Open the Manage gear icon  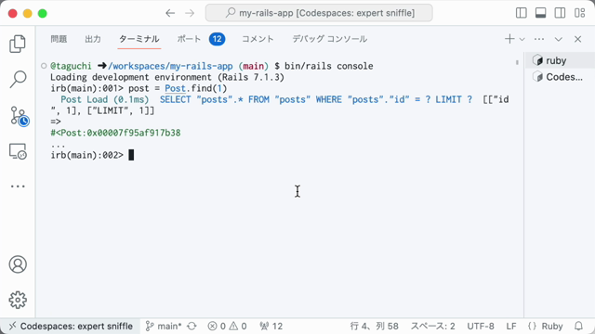click(x=18, y=300)
